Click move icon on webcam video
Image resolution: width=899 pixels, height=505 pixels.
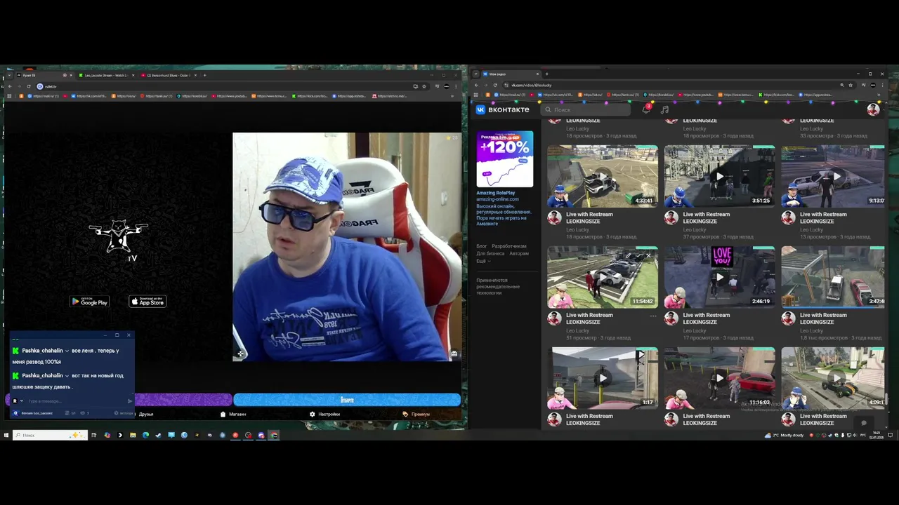coord(240,353)
